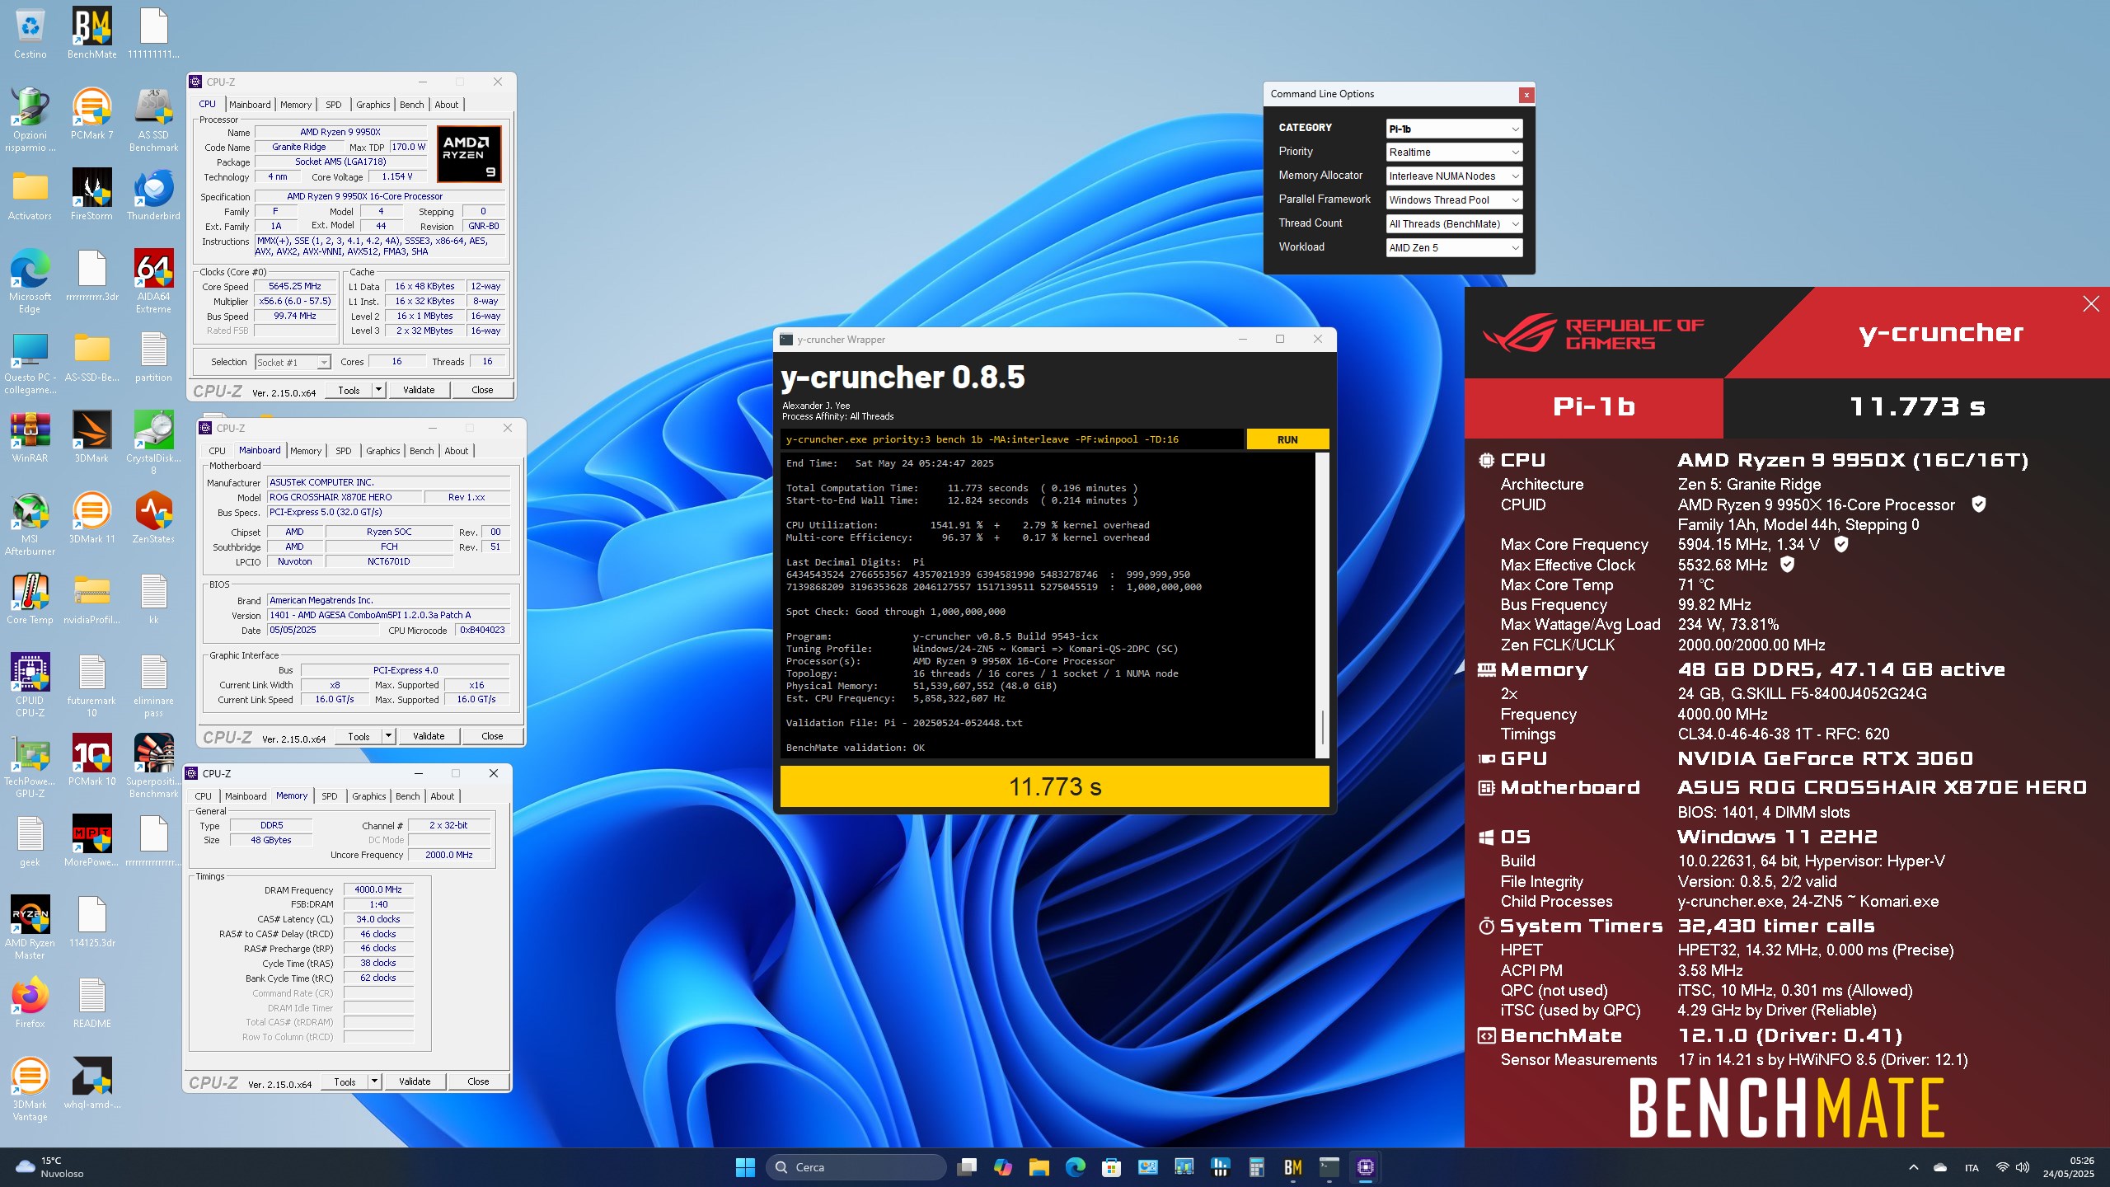Open About tab in middle CPU-Z window

[x=456, y=451]
